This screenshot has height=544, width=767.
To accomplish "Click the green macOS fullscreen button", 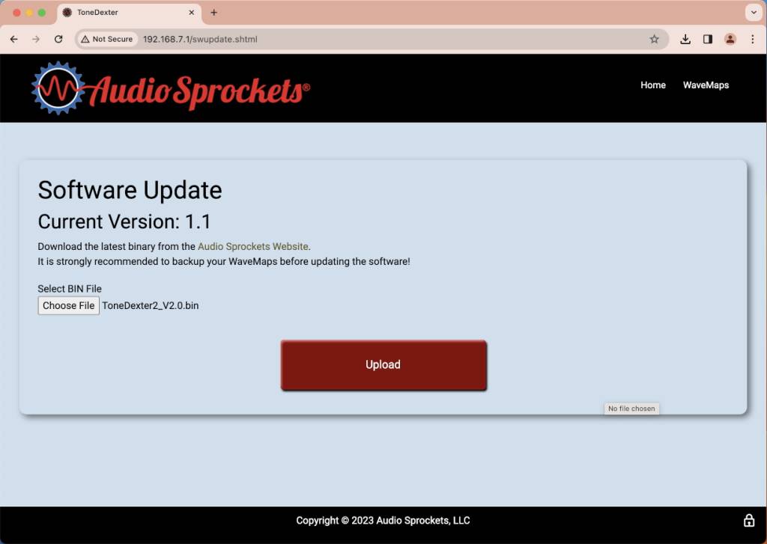I will tap(42, 13).
